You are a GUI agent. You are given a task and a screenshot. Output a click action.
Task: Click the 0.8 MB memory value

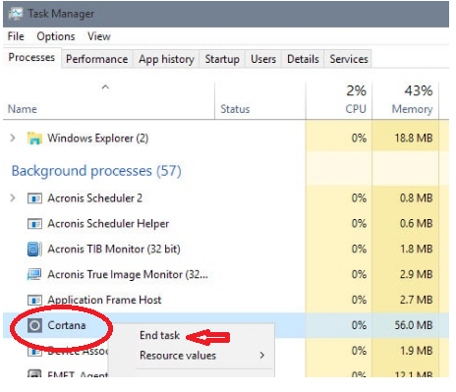[x=416, y=198]
